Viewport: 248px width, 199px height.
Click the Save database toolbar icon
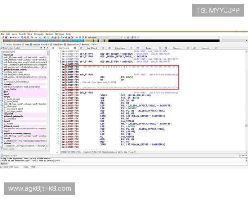pos(6,37)
